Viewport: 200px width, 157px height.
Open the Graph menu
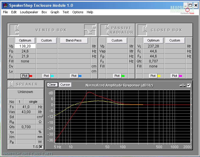click(55, 12)
